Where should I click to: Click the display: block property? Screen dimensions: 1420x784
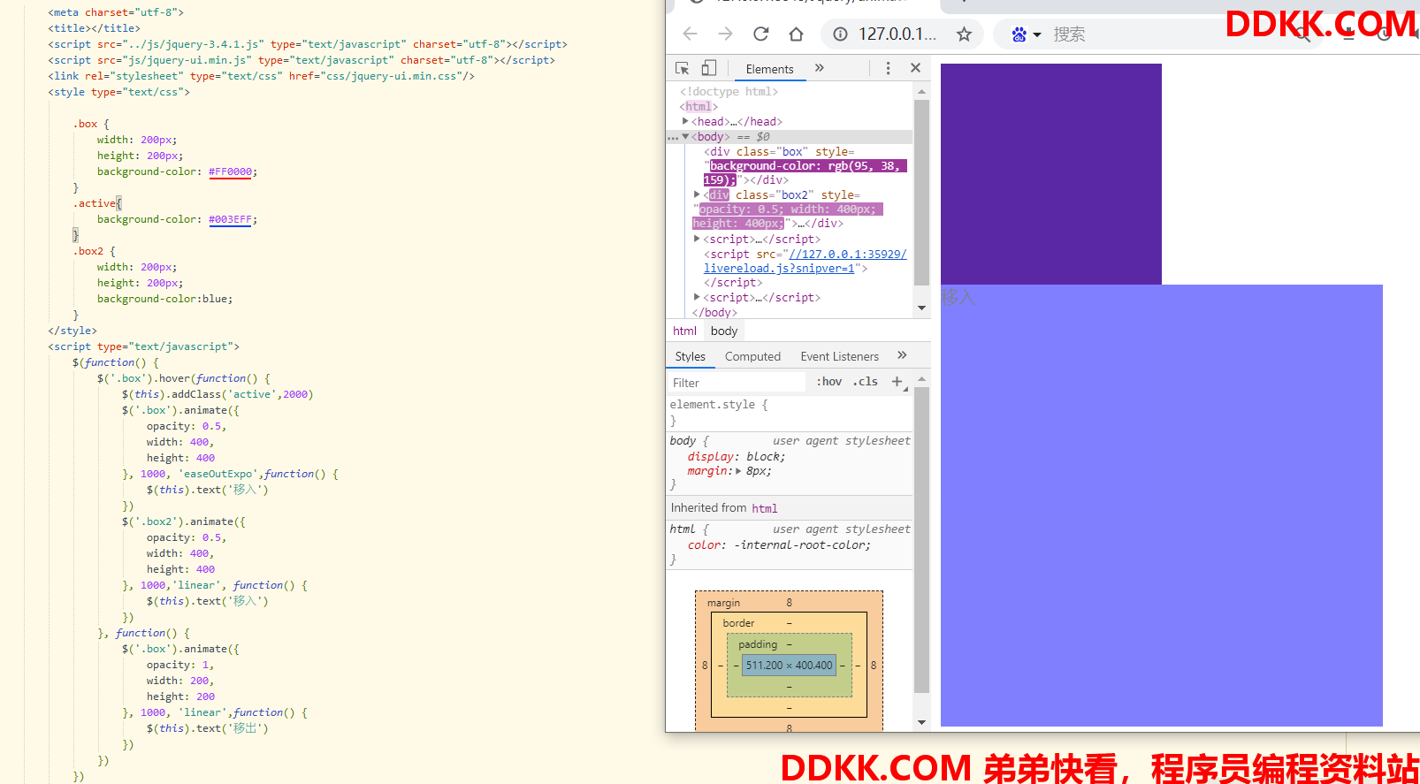737,456
